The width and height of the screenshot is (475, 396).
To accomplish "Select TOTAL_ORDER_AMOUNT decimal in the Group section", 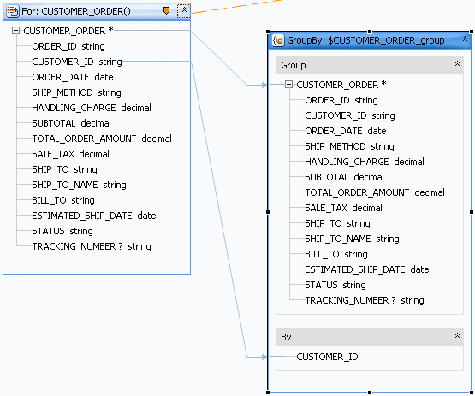I will click(x=375, y=192).
